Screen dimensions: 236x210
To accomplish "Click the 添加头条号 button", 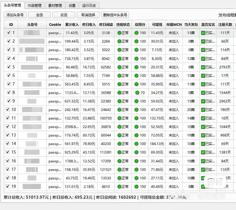I will (15, 15).
